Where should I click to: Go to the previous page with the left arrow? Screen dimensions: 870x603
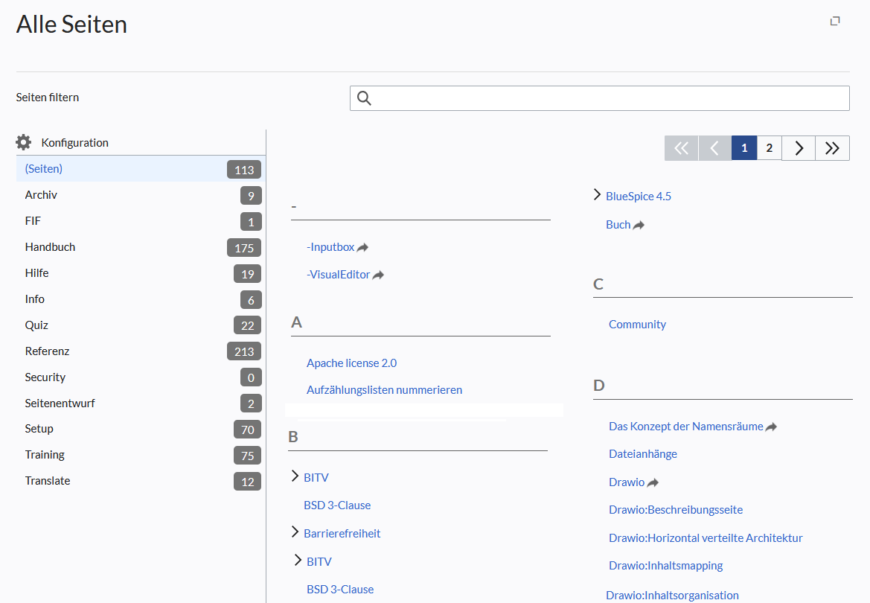[x=714, y=148]
